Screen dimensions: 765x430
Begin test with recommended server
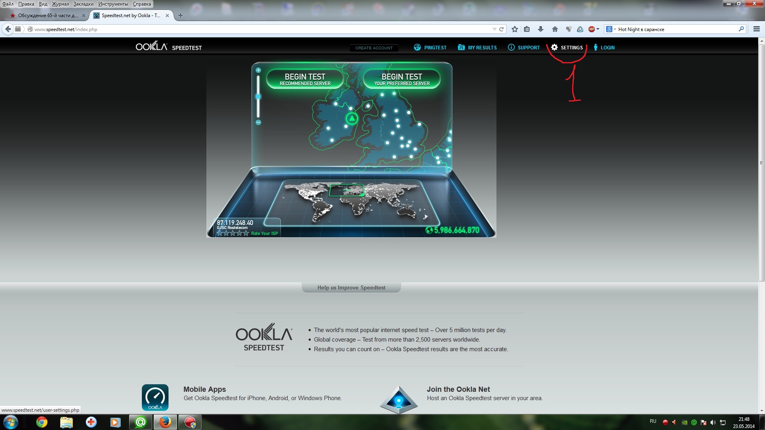point(305,79)
